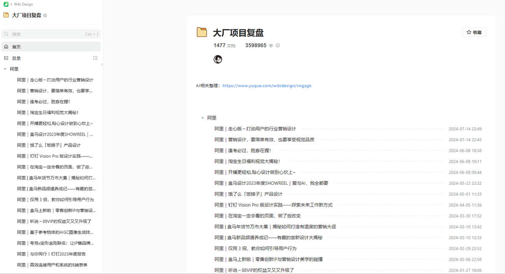The image size is (505, 274).
Task: Select sidebar item 钉钉 Vision Pro 版设计实践
Action: [x=55, y=156]
